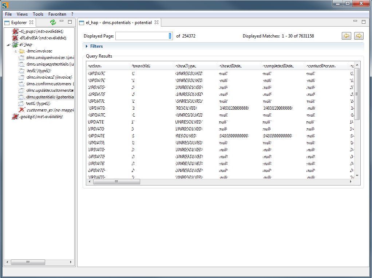The image size is (372, 278).
Task: Select the Explorer view tab
Action: (19, 23)
